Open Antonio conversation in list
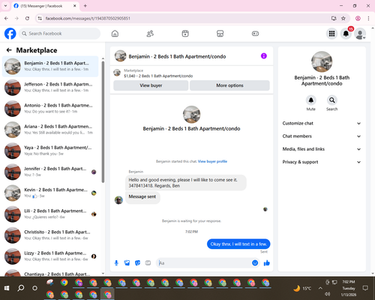 tap(50, 109)
